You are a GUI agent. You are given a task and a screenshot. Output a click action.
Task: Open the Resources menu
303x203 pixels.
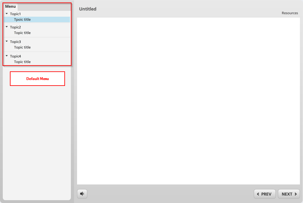point(290,13)
